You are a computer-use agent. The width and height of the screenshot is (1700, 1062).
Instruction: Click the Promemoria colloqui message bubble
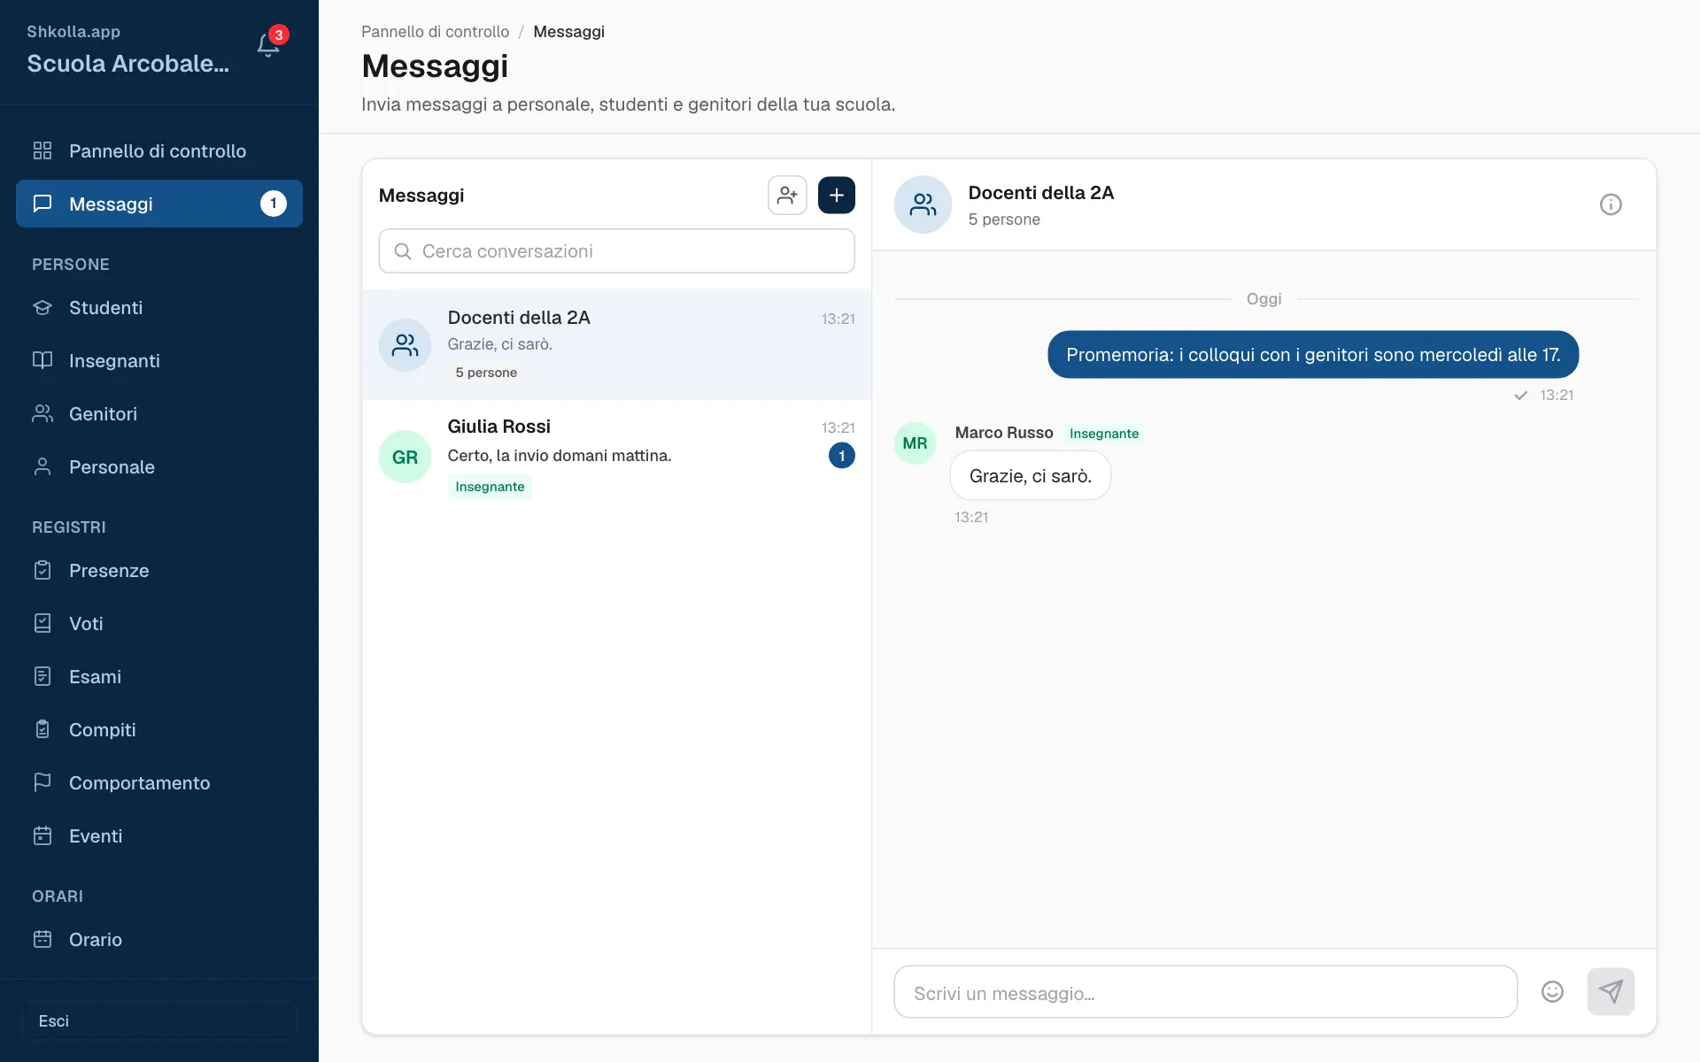pyautogui.click(x=1313, y=355)
